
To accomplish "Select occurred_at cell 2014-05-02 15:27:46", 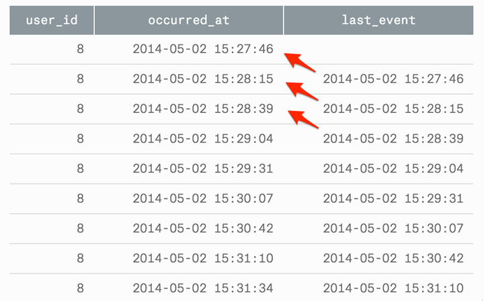I will coord(203,49).
